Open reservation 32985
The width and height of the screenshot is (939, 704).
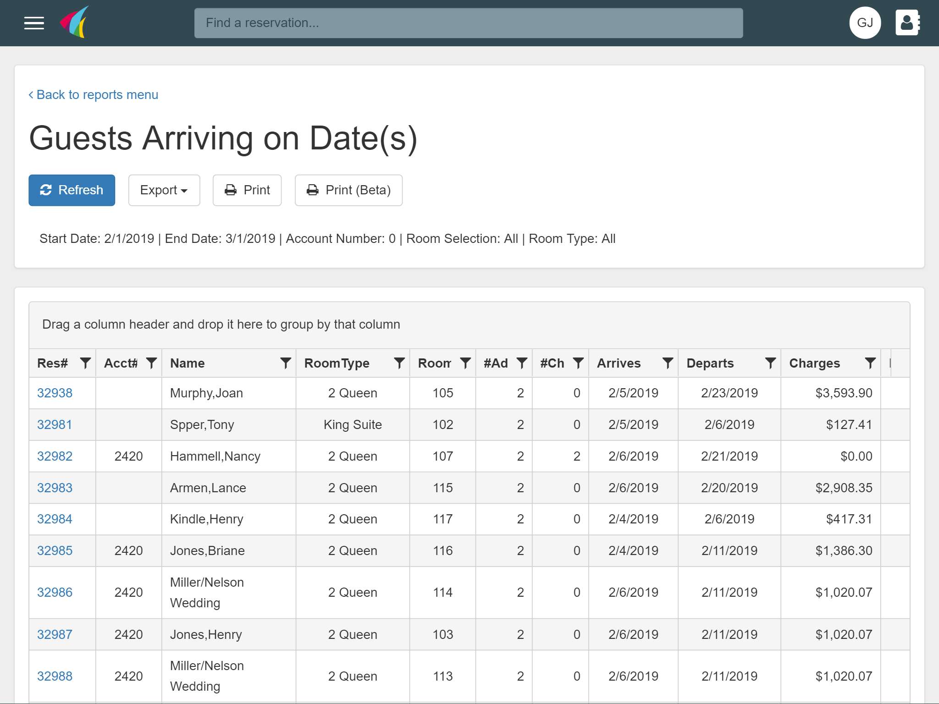[x=55, y=550]
